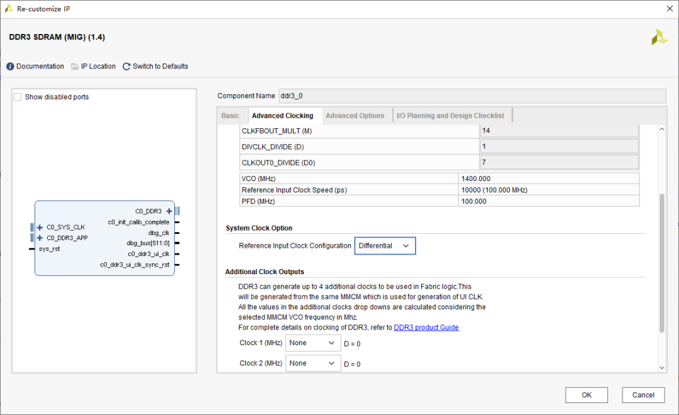Click the OK button

point(586,395)
